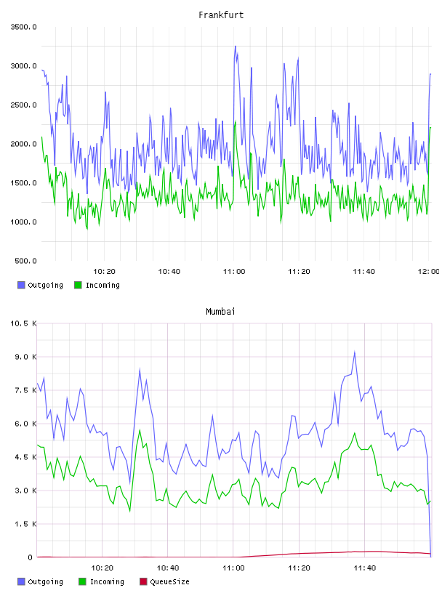The width and height of the screenshot is (442, 593).
Task: Click the 11:40 time label on Frankfurt chart
Action: 363,271
